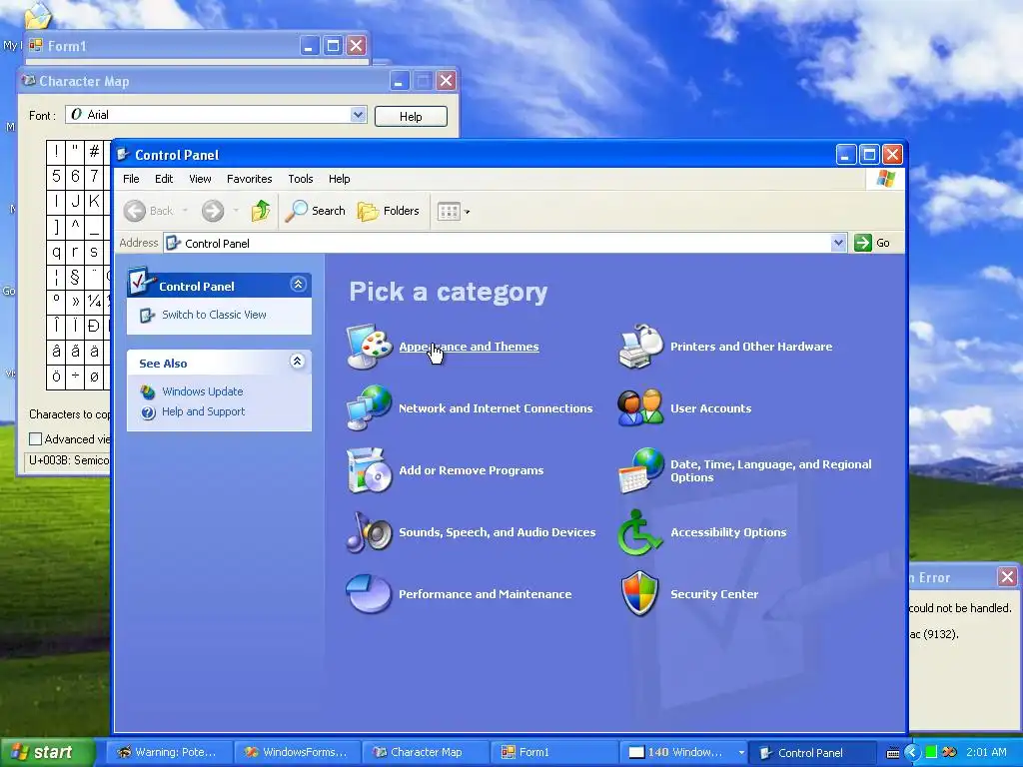The image size is (1023, 767).
Task: Open Back button history dropdown
Action: point(185,211)
